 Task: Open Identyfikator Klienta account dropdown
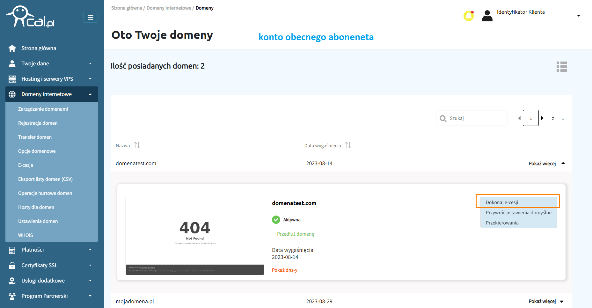(578, 16)
